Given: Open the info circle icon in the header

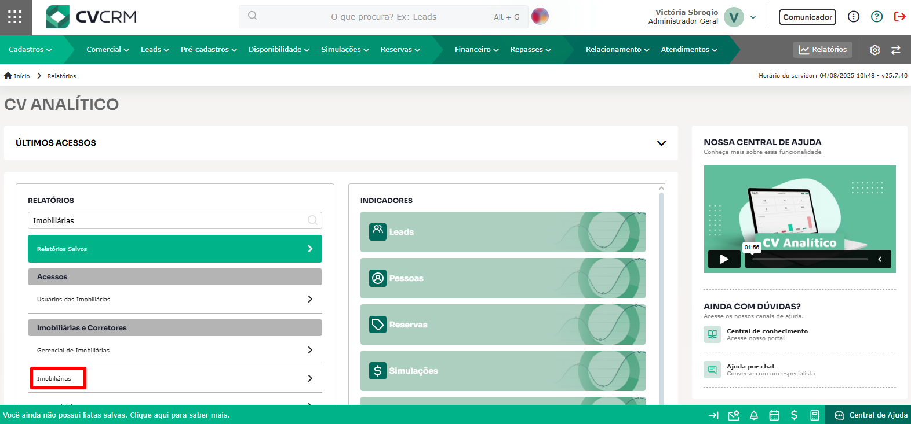Looking at the screenshot, I should pos(853,17).
